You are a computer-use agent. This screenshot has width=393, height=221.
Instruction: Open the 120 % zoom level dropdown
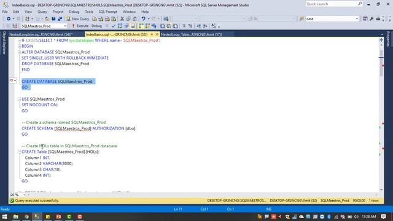[24, 195]
